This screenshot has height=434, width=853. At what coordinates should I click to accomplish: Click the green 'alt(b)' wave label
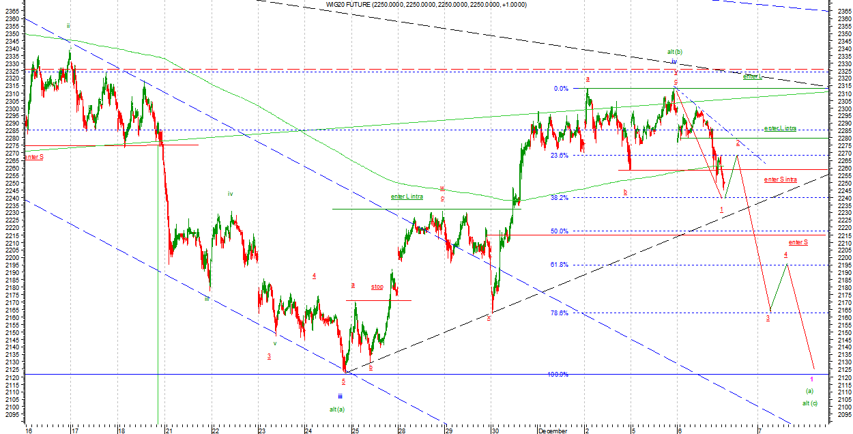674,52
